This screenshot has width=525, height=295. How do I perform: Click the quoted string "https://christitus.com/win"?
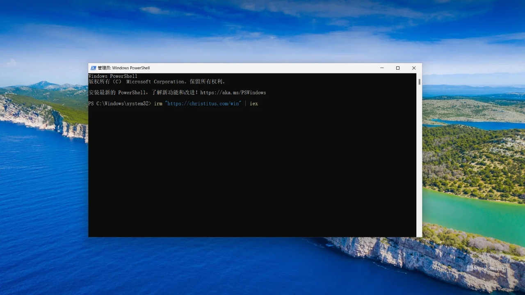pyautogui.click(x=203, y=104)
